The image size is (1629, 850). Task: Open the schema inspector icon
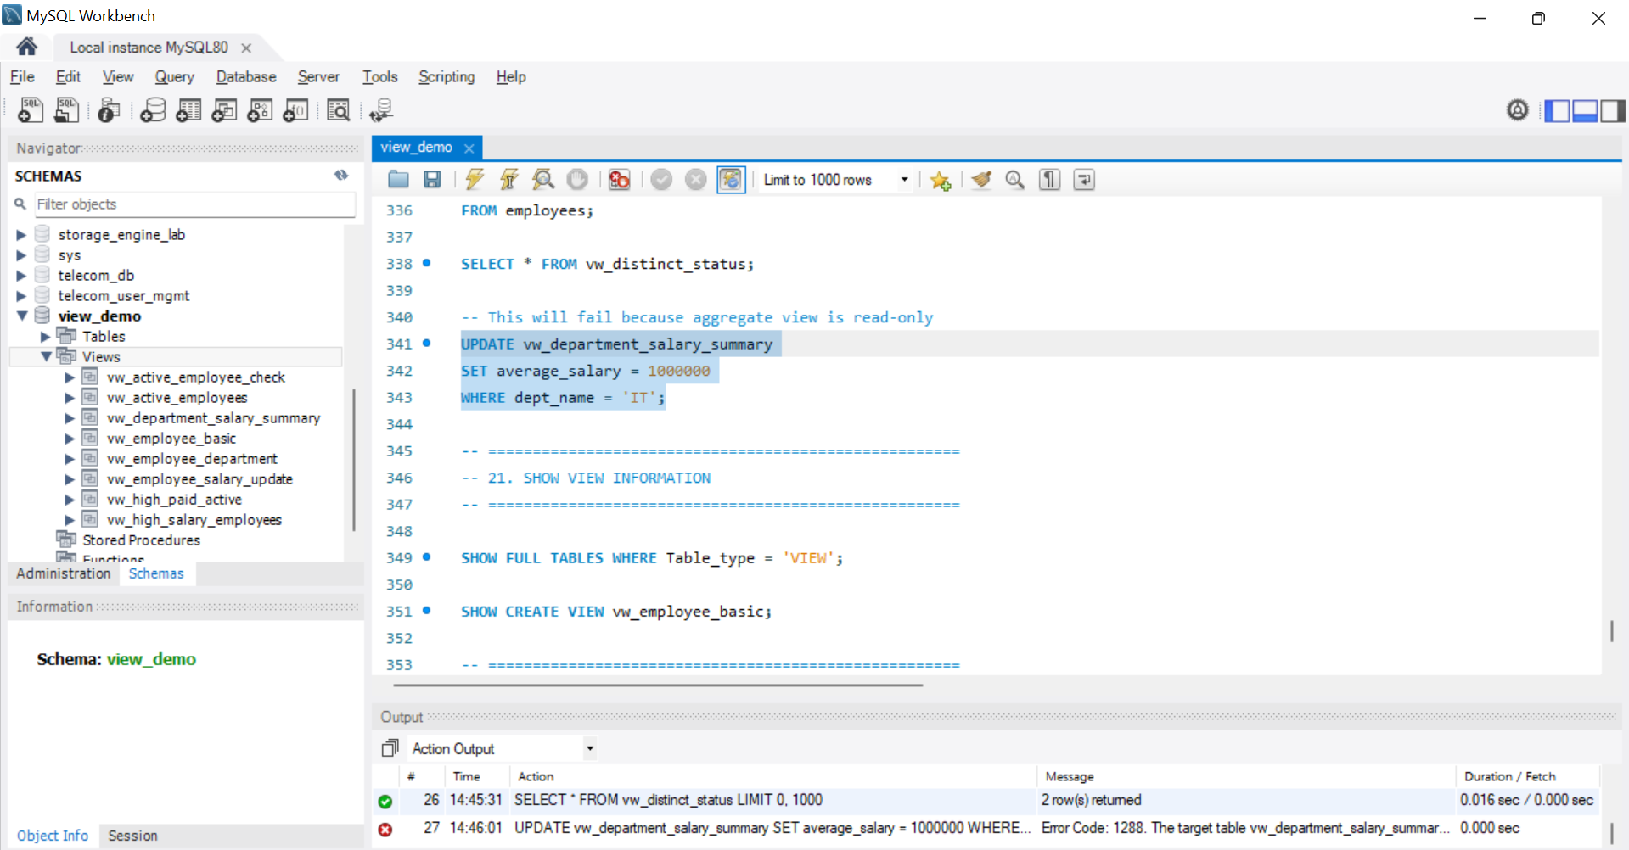click(109, 110)
